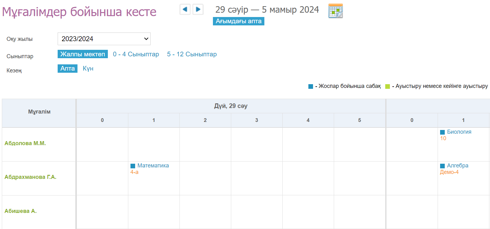Click blue square beside Алгебра lesson
The image size is (490, 229).
click(442, 166)
